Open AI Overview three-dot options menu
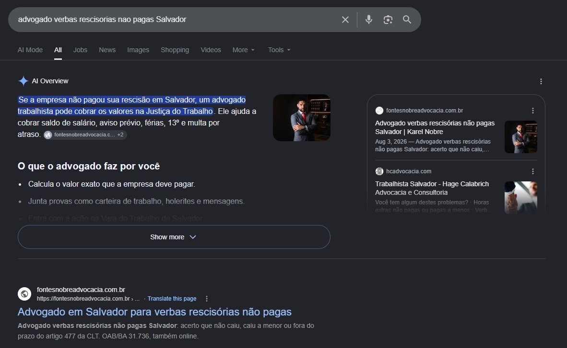This screenshot has width=567, height=348. 541,81
